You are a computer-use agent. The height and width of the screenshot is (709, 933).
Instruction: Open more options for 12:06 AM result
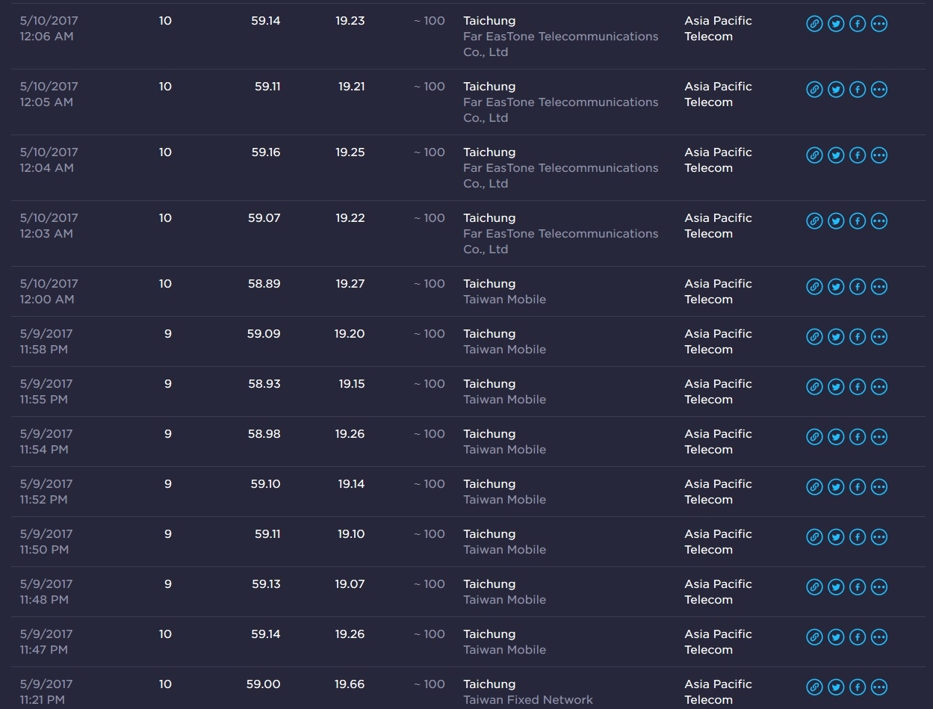coord(879,24)
